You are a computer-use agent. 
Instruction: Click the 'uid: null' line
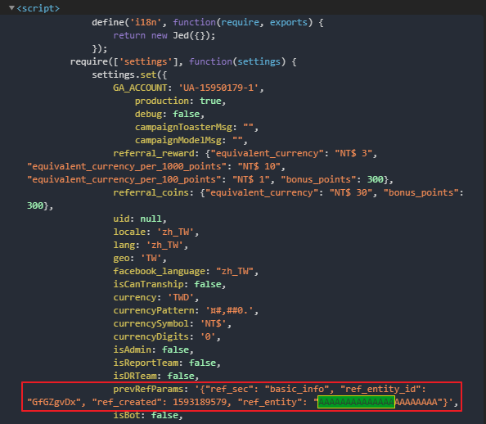[x=140, y=219]
